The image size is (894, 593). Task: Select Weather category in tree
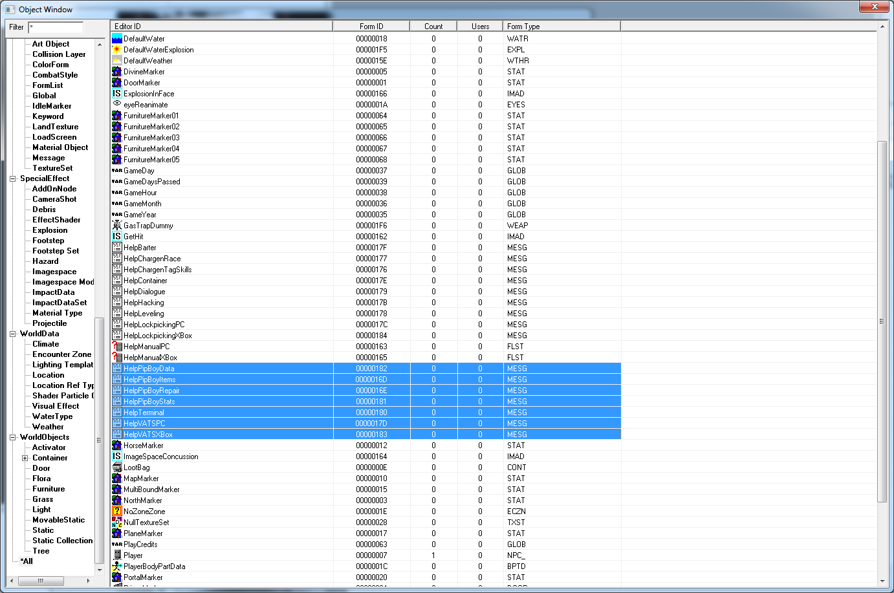pyautogui.click(x=48, y=427)
